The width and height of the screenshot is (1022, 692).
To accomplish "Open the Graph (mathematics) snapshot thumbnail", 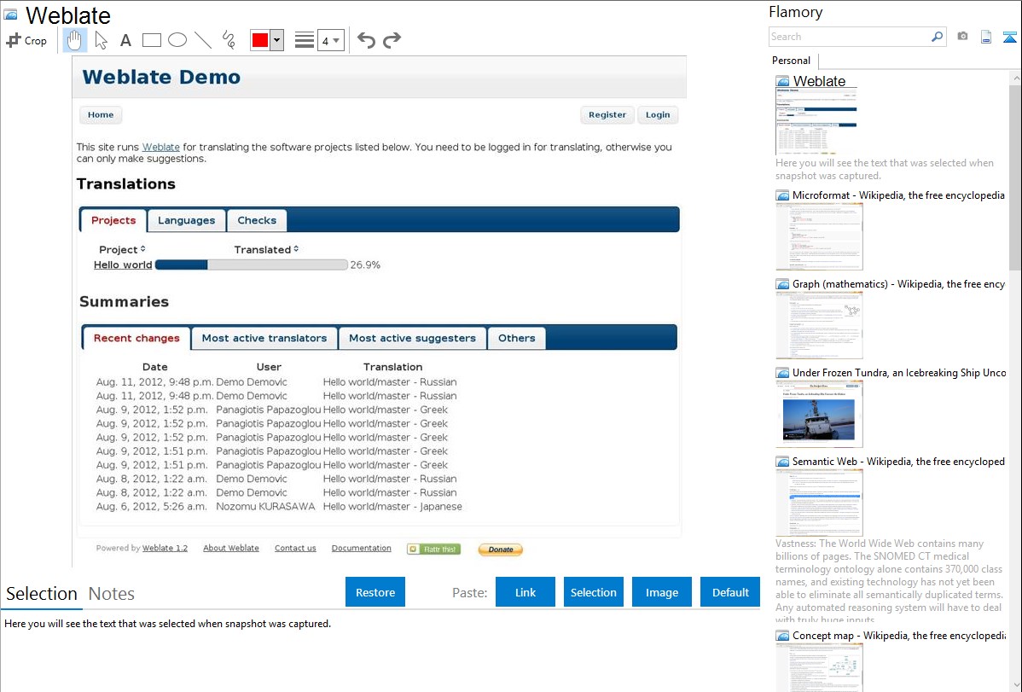I will [819, 325].
